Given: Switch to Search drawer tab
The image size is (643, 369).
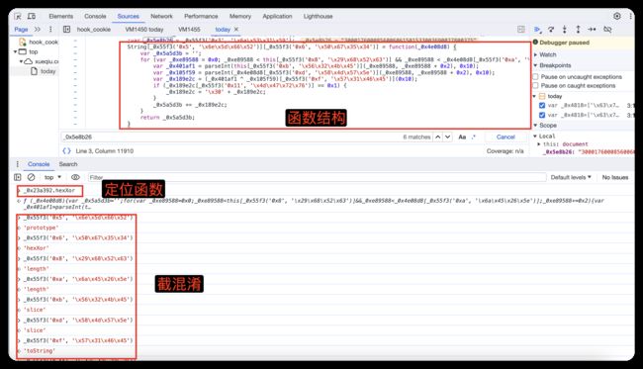Looking at the screenshot, I should [x=68, y=164].
